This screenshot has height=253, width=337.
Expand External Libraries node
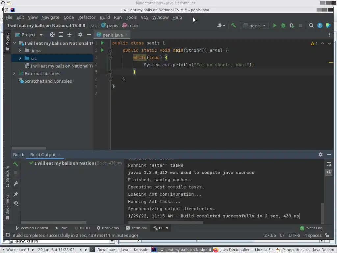14,73
